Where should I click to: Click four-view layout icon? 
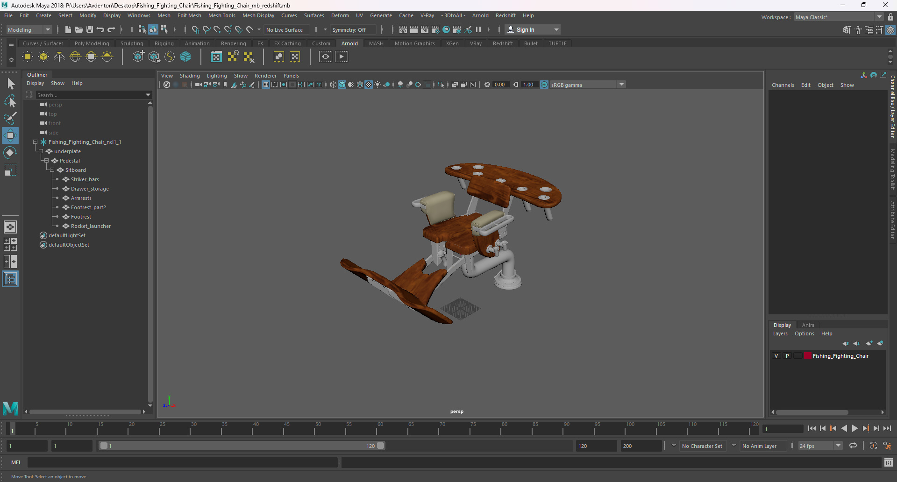pos(10,244)
